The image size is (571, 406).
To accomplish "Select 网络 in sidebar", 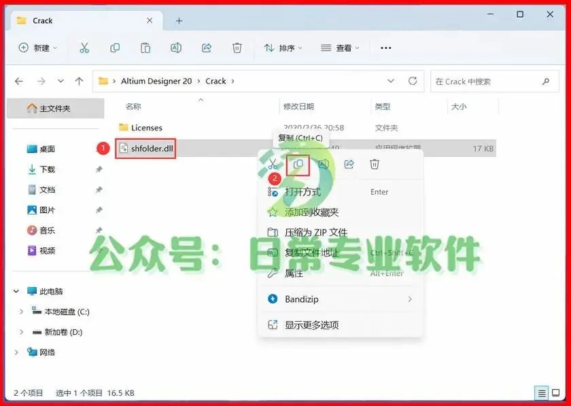I will 47,352.
